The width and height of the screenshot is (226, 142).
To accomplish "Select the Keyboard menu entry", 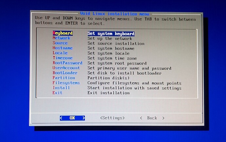I will pyautogui.click(x=63, y=33).
